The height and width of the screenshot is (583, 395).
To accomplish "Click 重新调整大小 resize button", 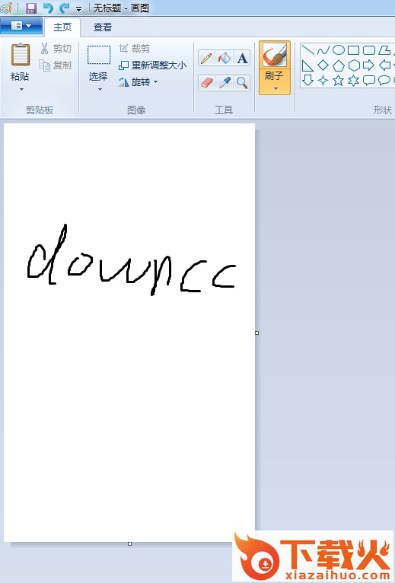I will tap(152, 65).
